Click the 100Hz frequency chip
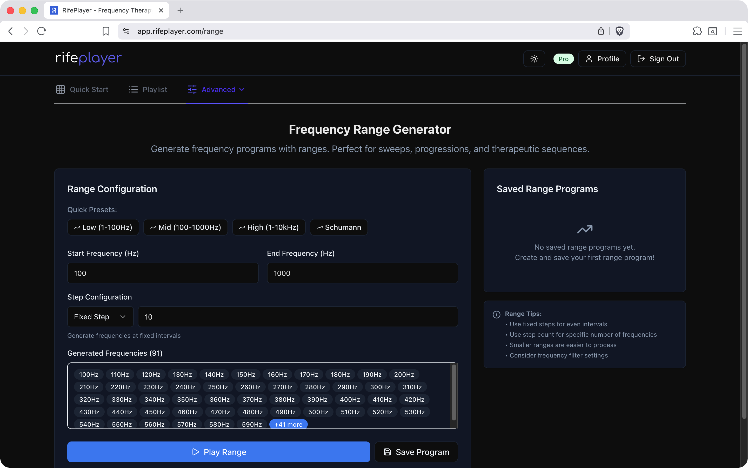748x468 pixels. point(89,374)
